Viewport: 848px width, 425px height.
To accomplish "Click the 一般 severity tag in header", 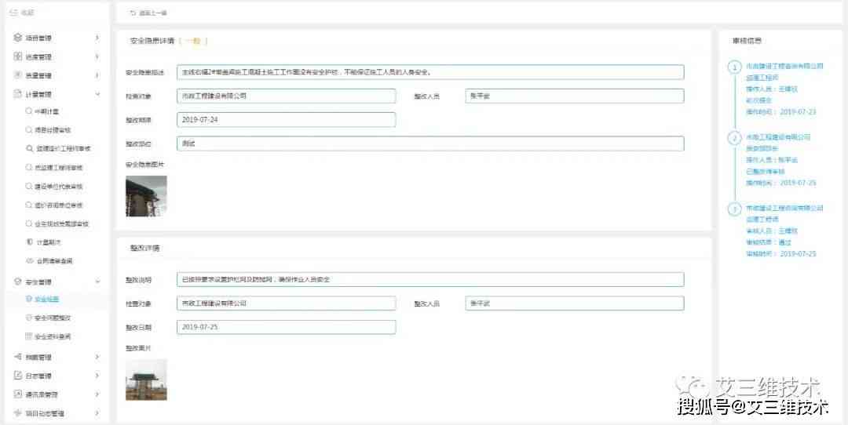I will pyautogui.click(x=193, y=41).
